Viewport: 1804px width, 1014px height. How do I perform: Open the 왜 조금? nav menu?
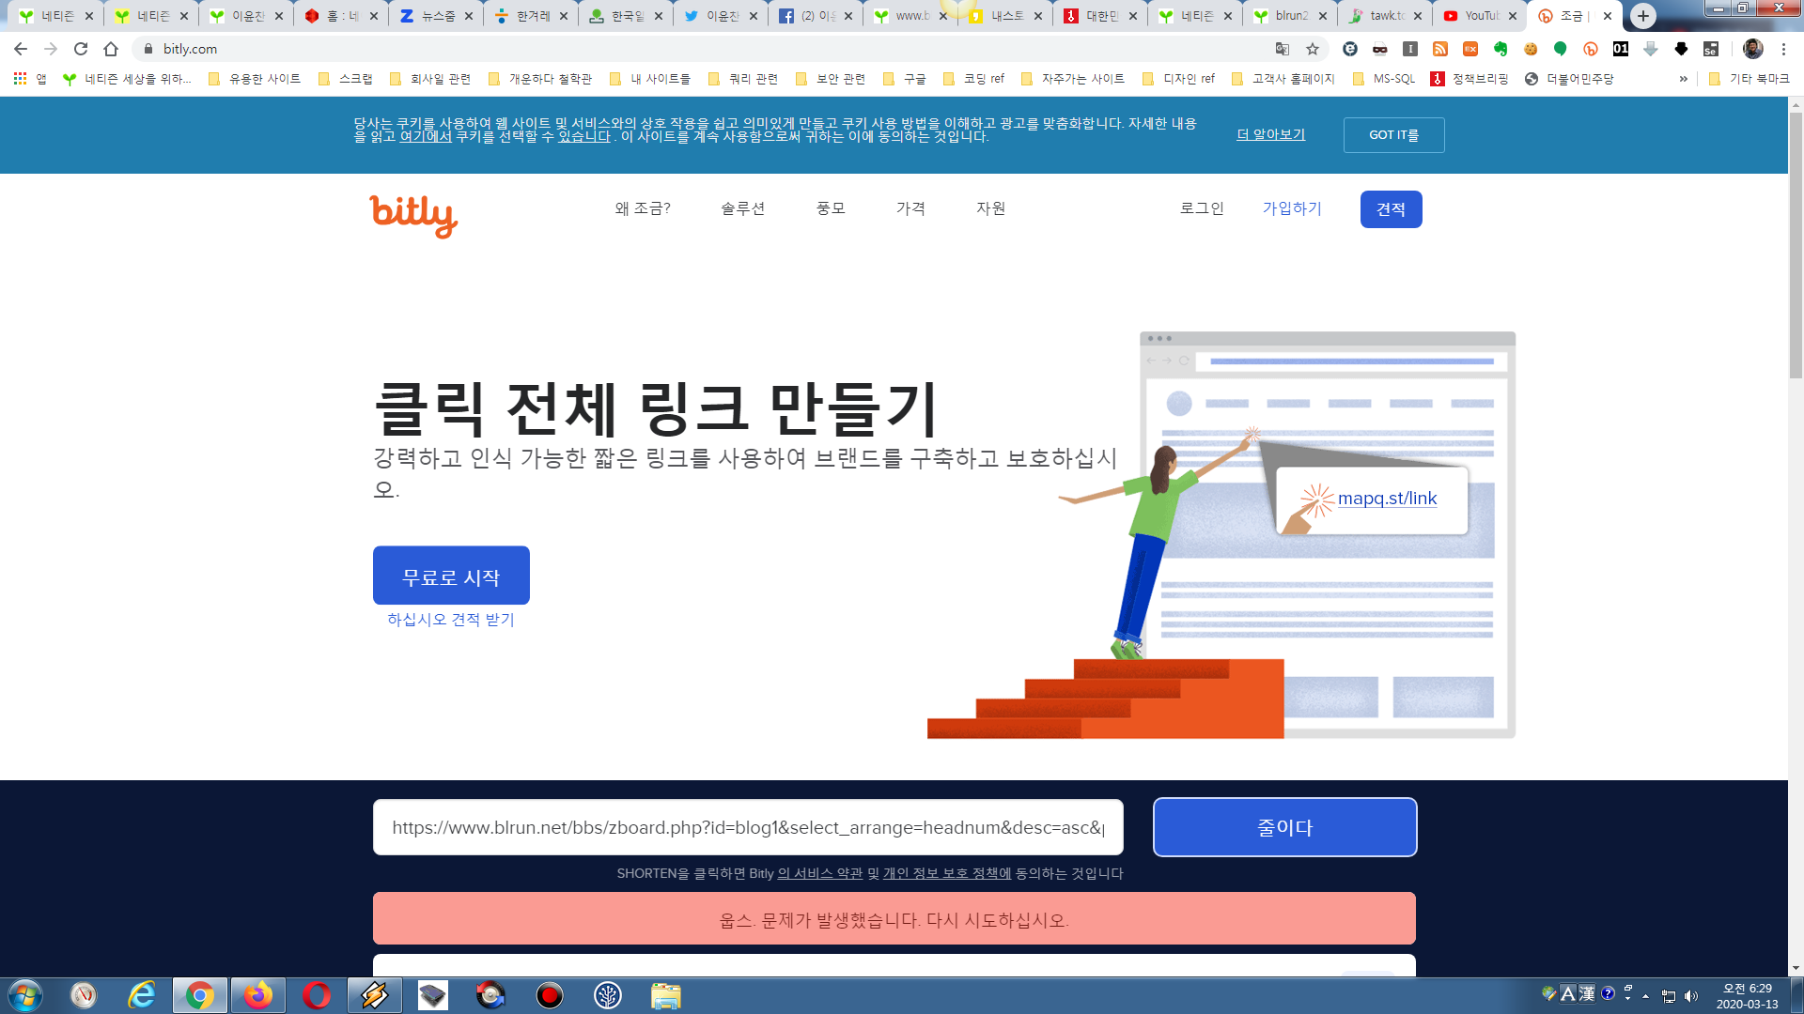pyautogui.click(x=643, y=208)
